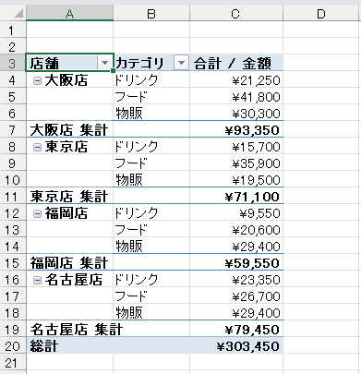Image resolution: width=361 pixels, height=374 pixels.
Task: Click ドリンク in the 東京店 row
Action: pyautogui.click(x=137, y=147)
